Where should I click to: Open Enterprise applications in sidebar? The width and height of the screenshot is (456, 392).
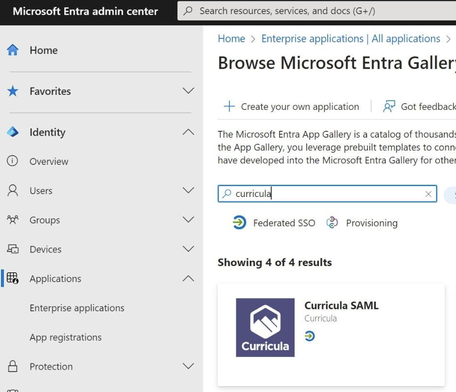pos(77,308)
